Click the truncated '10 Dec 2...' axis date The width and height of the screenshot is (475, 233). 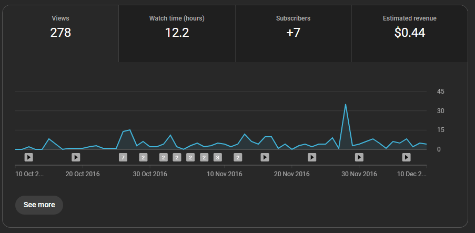(412, 174)
